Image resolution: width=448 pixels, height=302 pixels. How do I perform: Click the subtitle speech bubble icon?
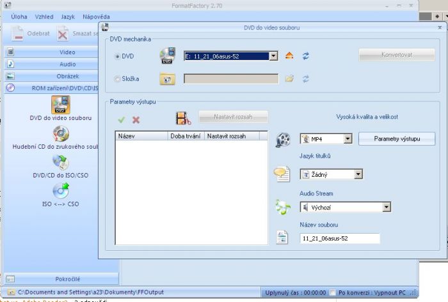click(x=282, y=174)
